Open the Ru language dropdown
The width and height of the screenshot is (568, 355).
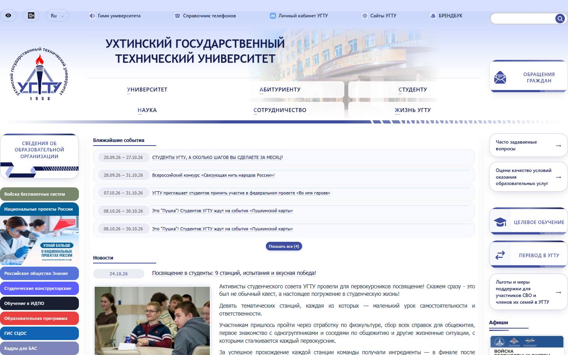(57, 16)
